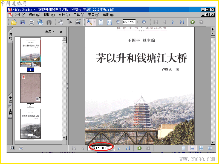The height and width of the screenshot is (164, 219).
Task: Go to first page in top toolbar
Action: click(155, 22)
